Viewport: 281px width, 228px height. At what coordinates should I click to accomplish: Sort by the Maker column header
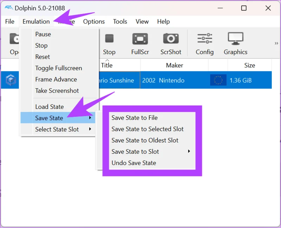click(174, 65)
